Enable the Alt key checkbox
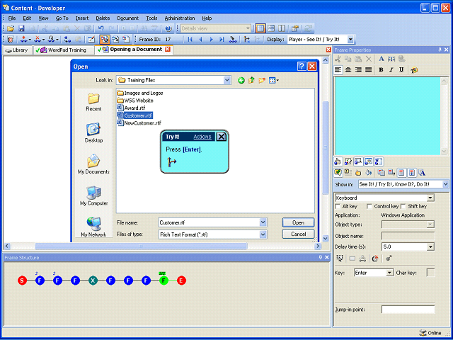Viewport: 453px width, 340px height. pyautogui.click(x=337, y=206)
